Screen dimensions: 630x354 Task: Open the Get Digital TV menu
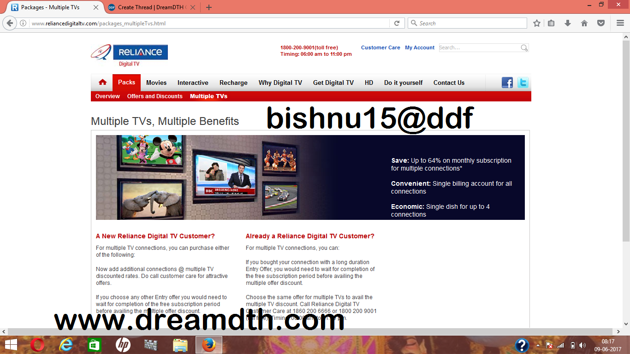pos(333,83)
